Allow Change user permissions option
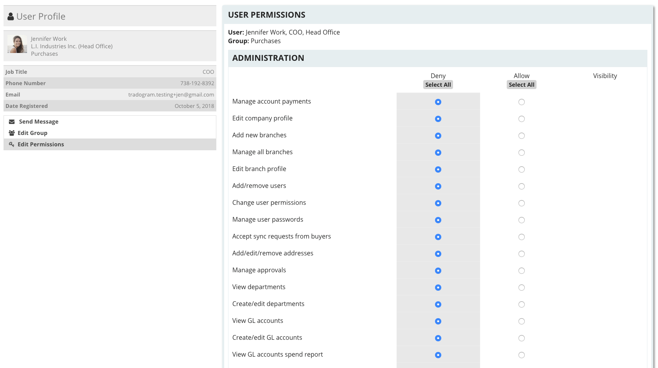Screen dimensions: 658x368 click(x=522, y=203)
